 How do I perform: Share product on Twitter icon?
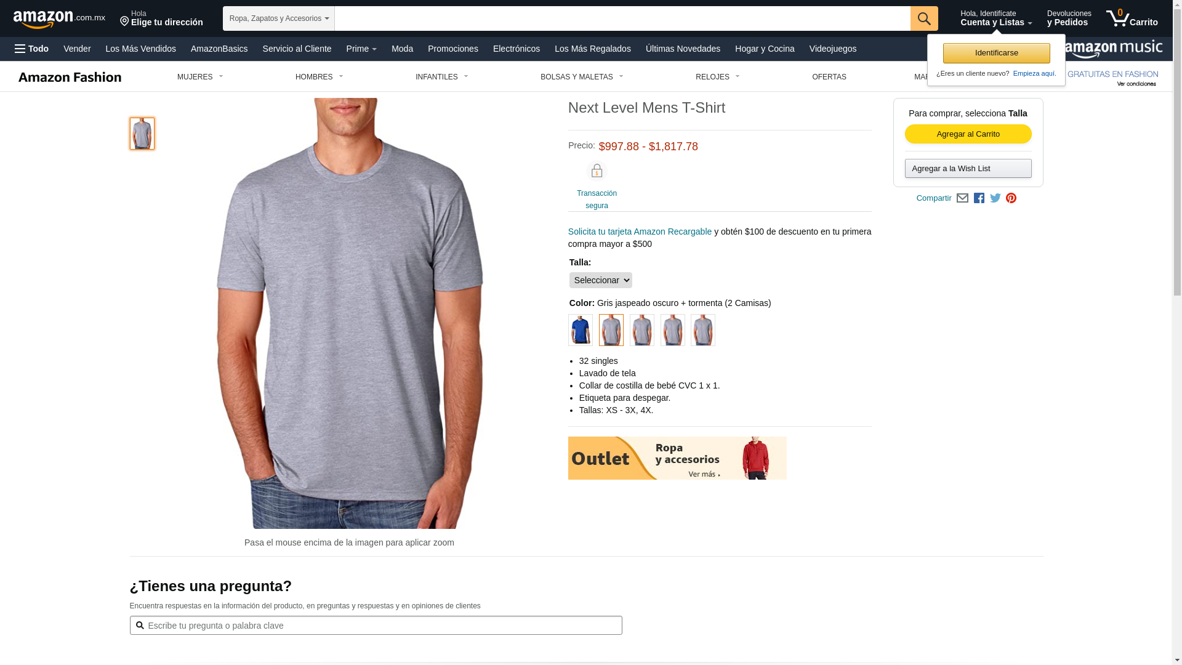[x=995, y=198]
